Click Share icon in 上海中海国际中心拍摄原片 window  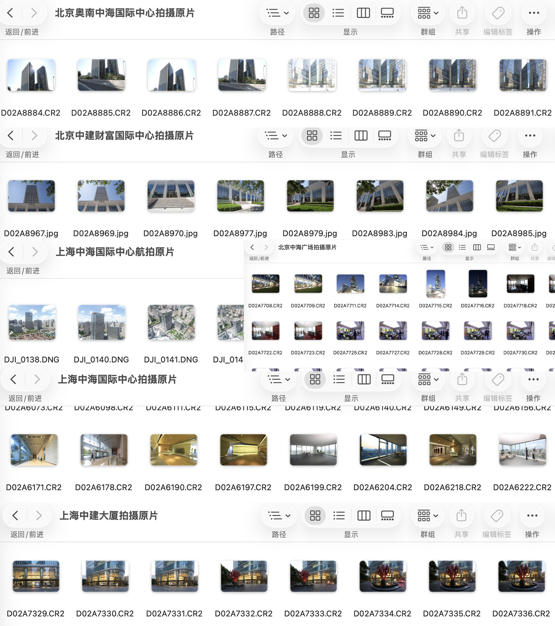pyautogui.click(x=462, y=379)
